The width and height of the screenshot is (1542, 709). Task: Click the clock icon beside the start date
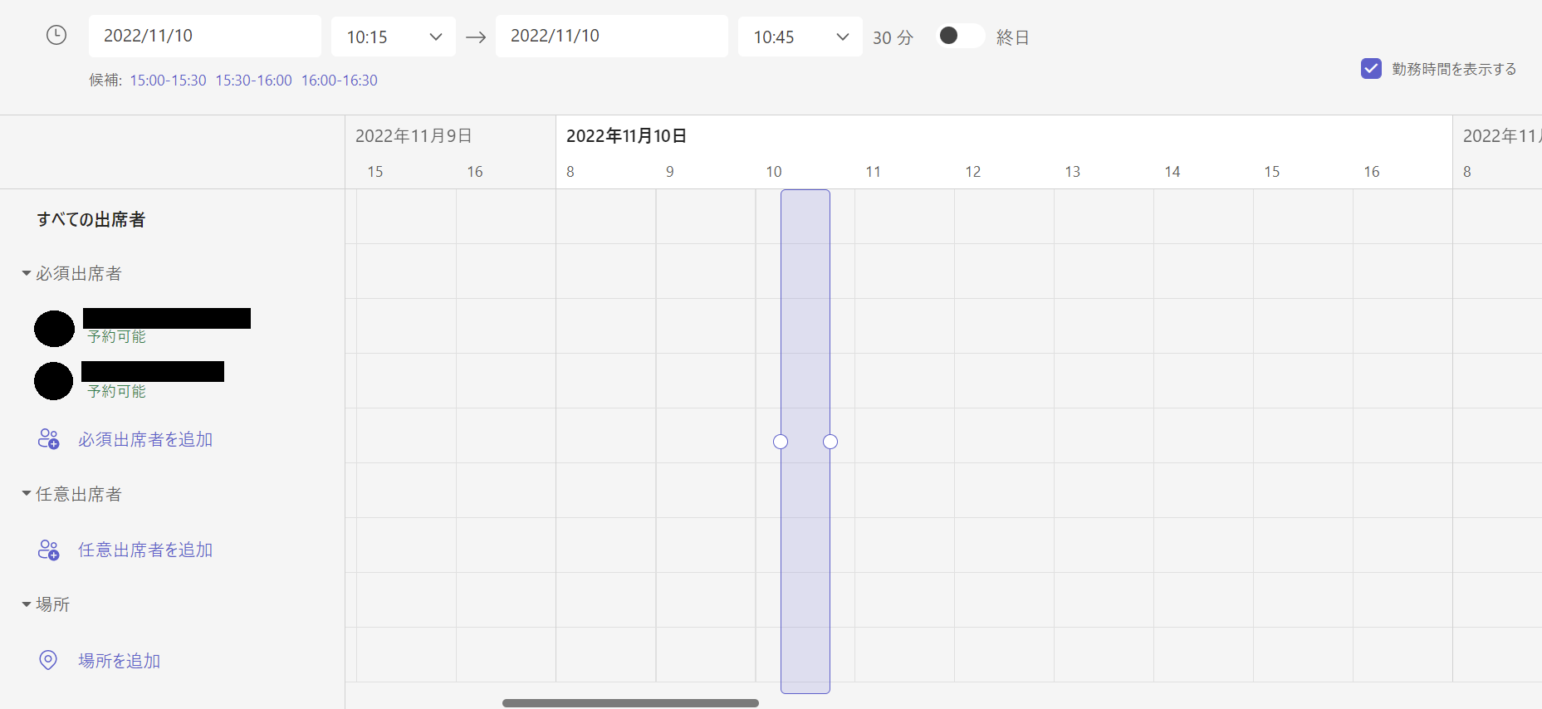56,35
